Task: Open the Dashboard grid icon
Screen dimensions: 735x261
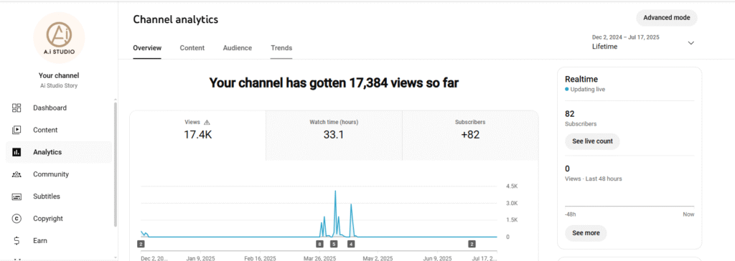Action: click(x=17, y=108)
